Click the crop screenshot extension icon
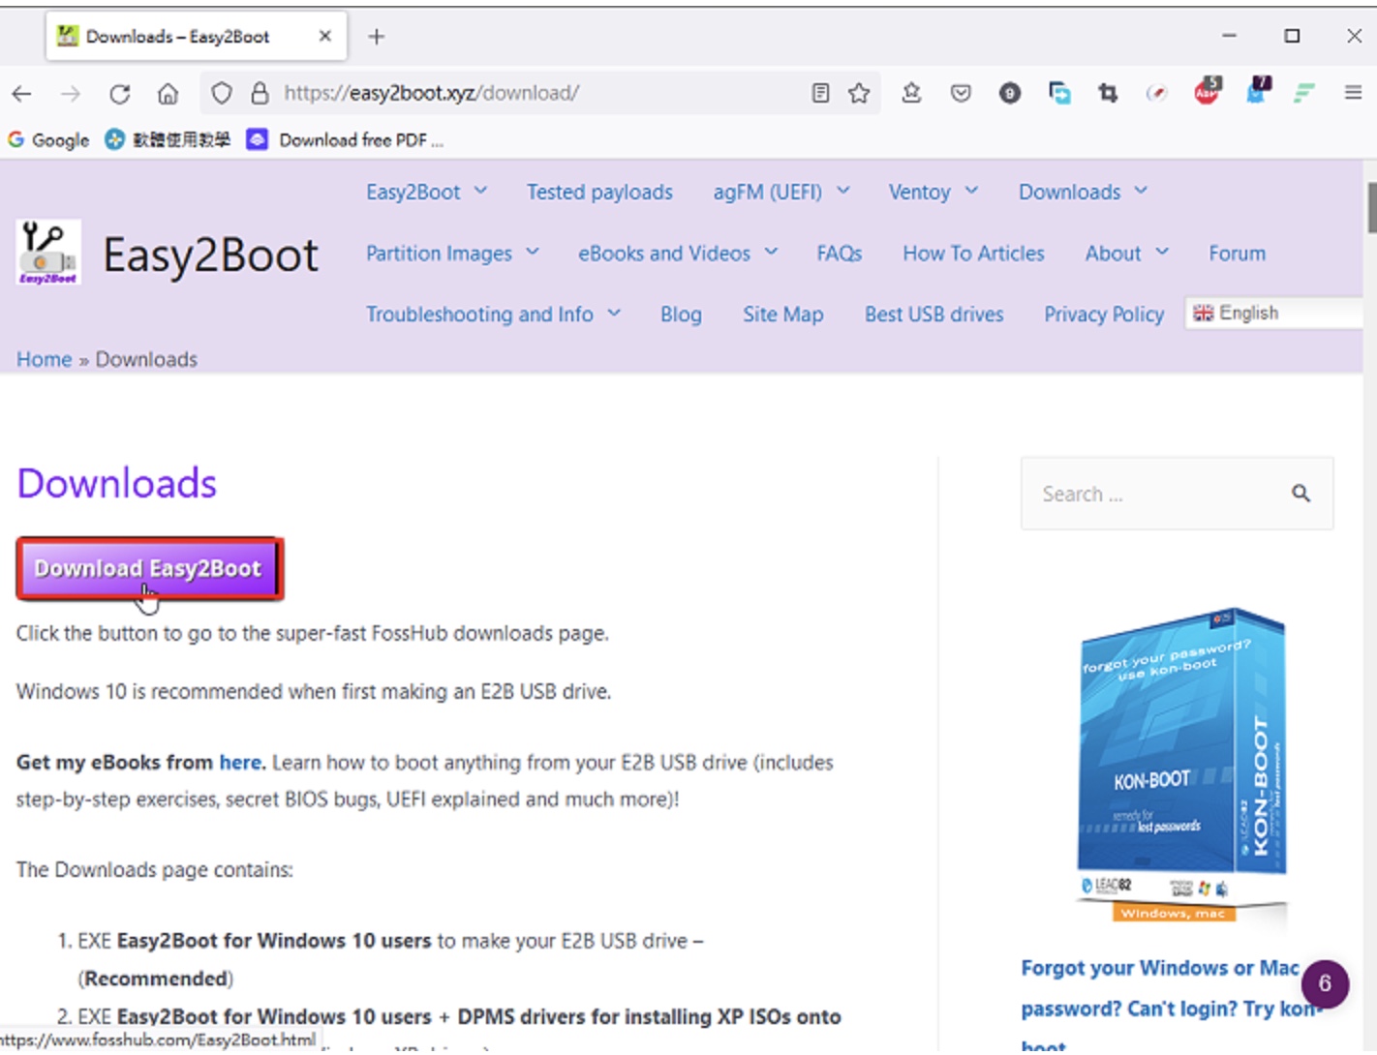The width and height of the screenshot is (1377, 1055). 1108,93
